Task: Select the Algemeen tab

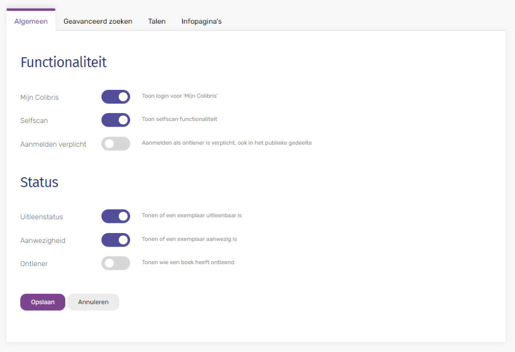Action: point(31,21)
